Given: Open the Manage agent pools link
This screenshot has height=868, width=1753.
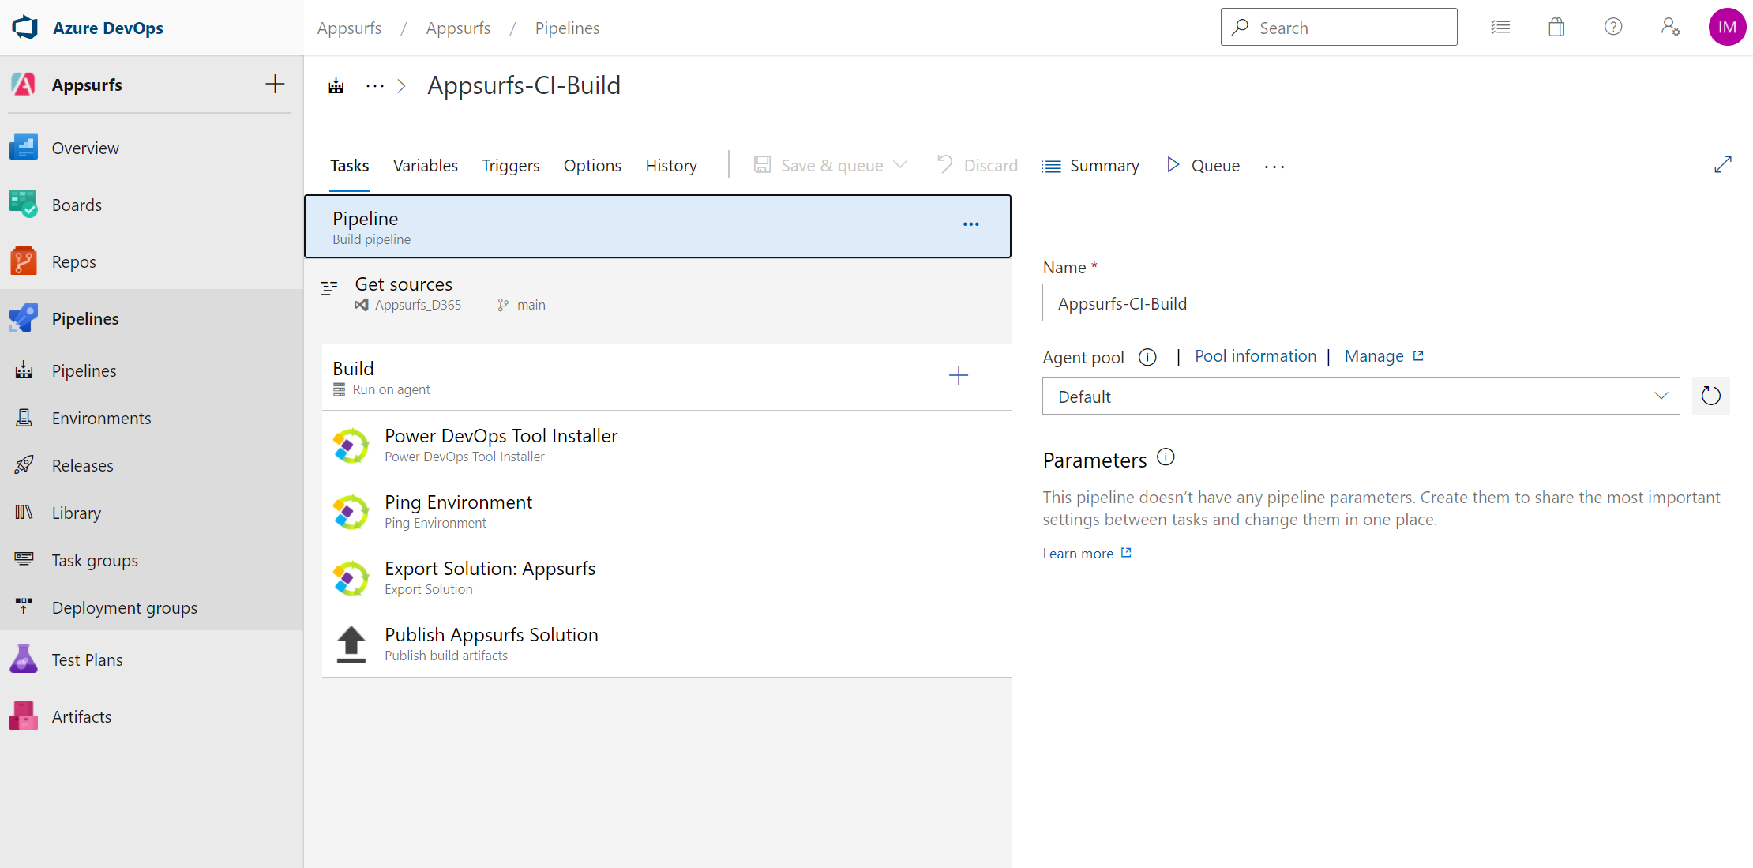Looking at the screenshot, I should click(x=1383, y=357).
